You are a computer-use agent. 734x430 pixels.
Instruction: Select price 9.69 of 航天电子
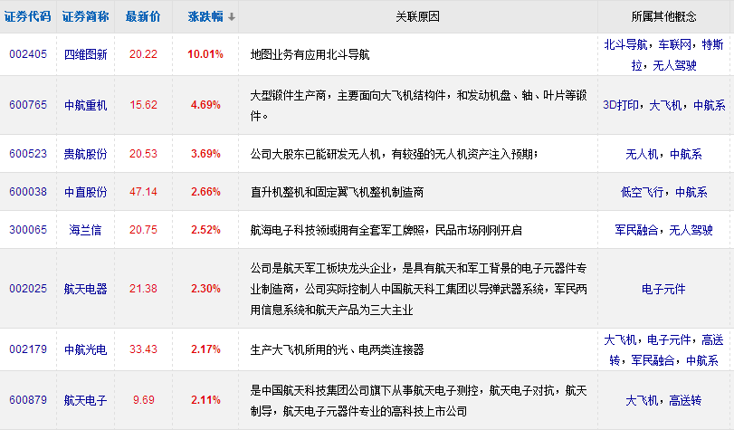(143, 400)
